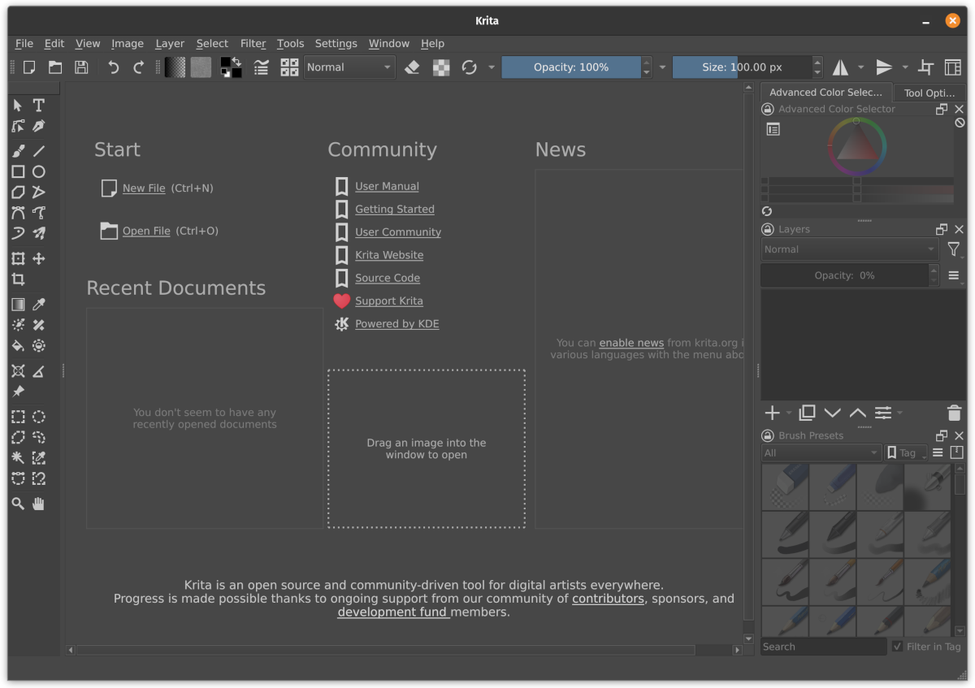Switch to Advanced Color Selector tab
This screenshot has width=975, height=688.
pyautogui.click(x=825, y=92)
